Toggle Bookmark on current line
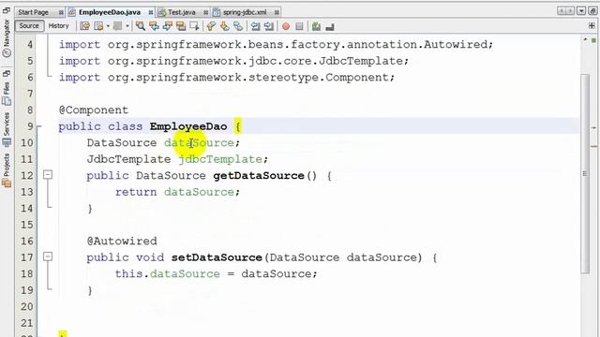 [x=238, y=26]
